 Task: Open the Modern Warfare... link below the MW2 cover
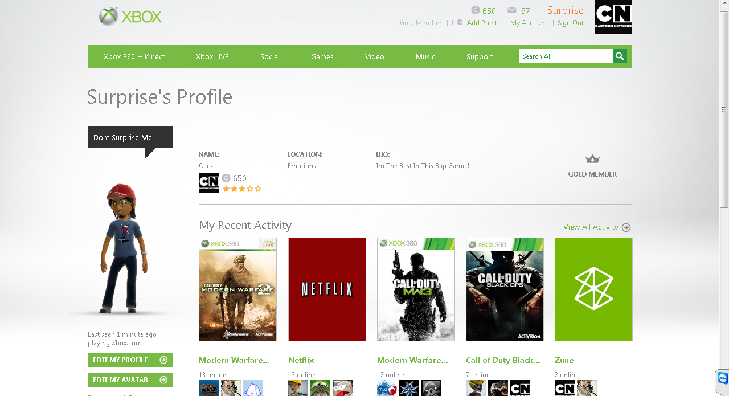234,360
